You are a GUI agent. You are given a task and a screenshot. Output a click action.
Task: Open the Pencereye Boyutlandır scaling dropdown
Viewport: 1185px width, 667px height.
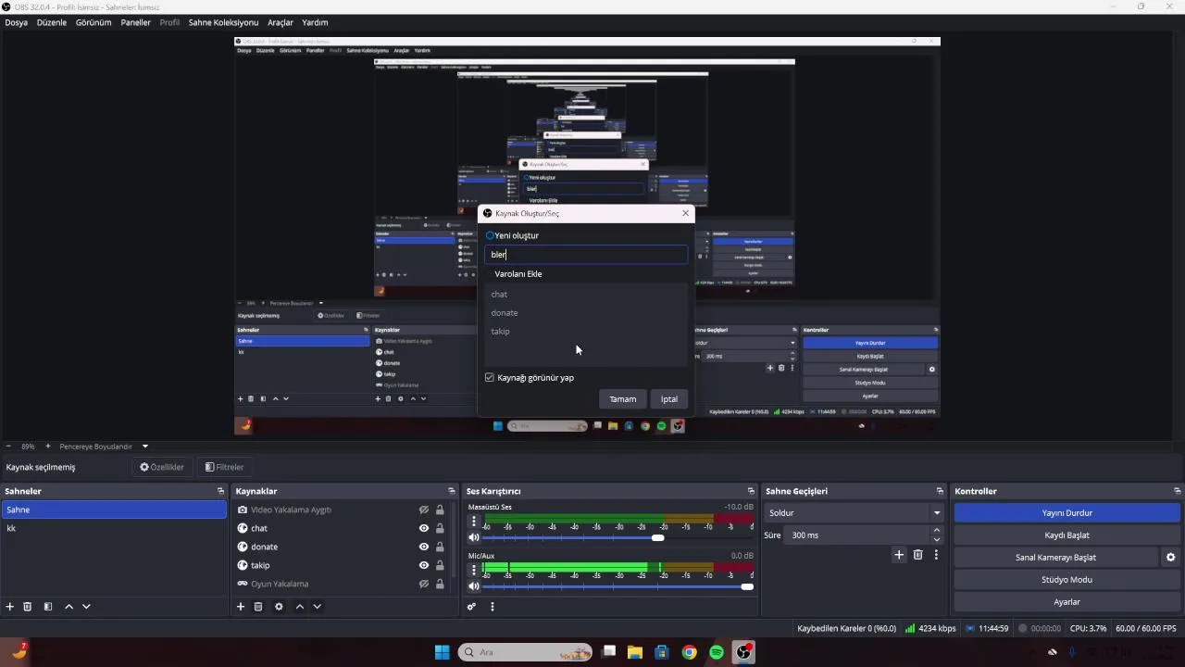tap(144, 447)
